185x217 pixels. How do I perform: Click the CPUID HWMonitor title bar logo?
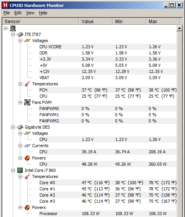coord(5,5)
